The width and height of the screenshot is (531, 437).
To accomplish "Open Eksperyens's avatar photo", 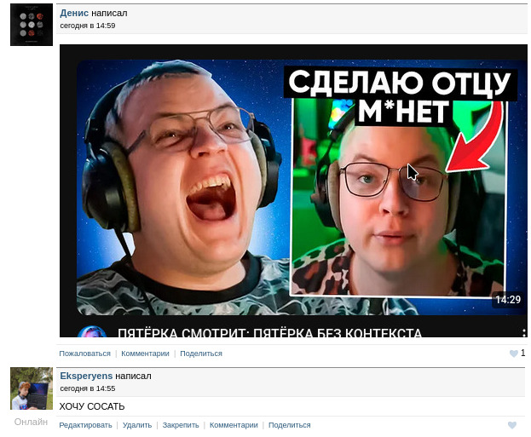I will (x=32, y=388).
